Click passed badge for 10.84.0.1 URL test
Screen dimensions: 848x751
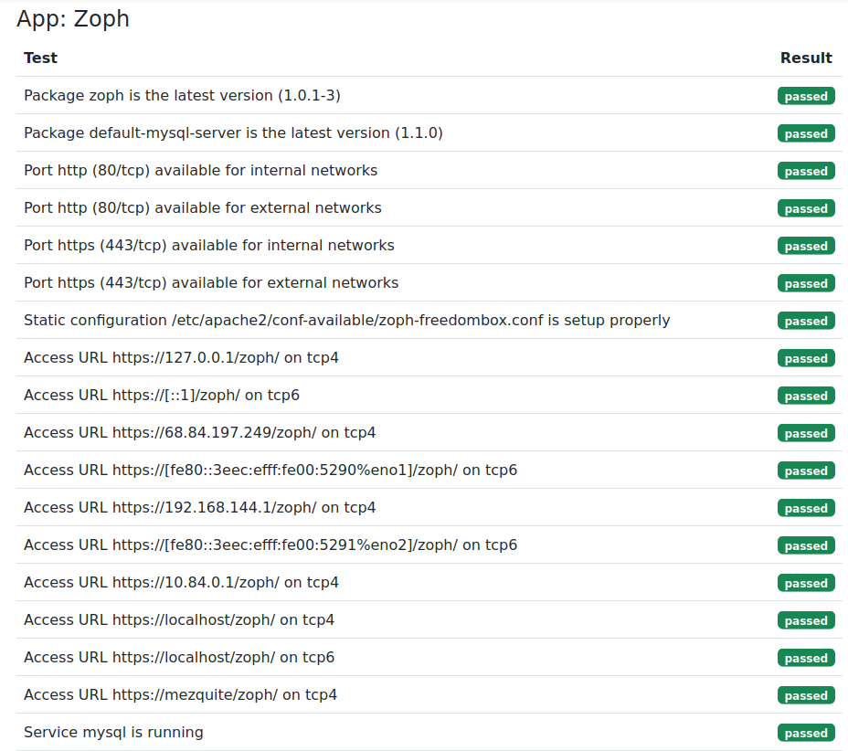pos(805,583)
